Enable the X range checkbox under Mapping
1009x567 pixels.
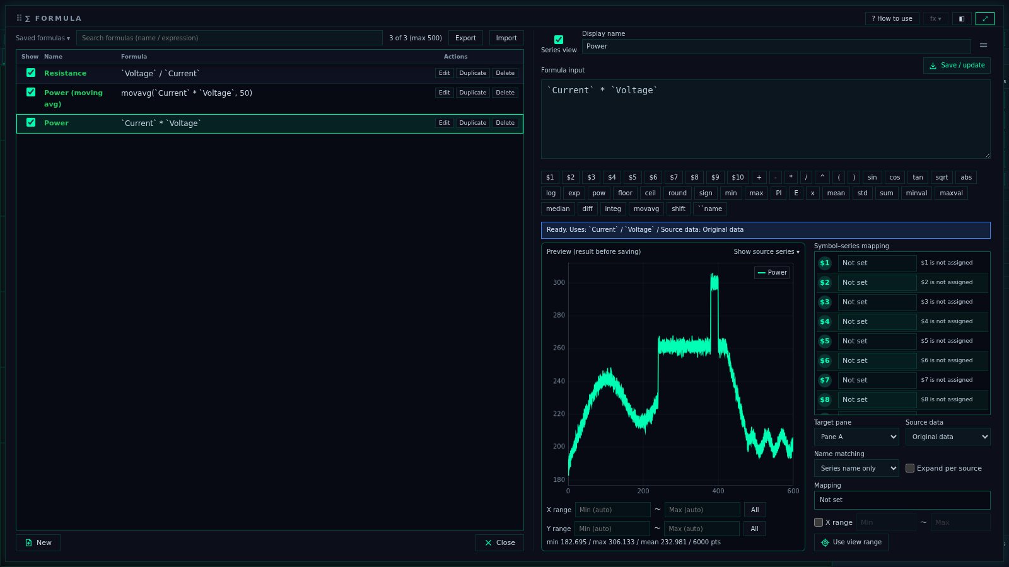(x=819, y=522)
